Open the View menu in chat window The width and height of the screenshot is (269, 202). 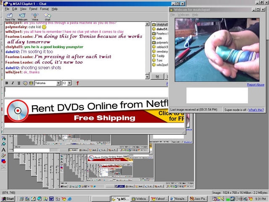[23, 9]
